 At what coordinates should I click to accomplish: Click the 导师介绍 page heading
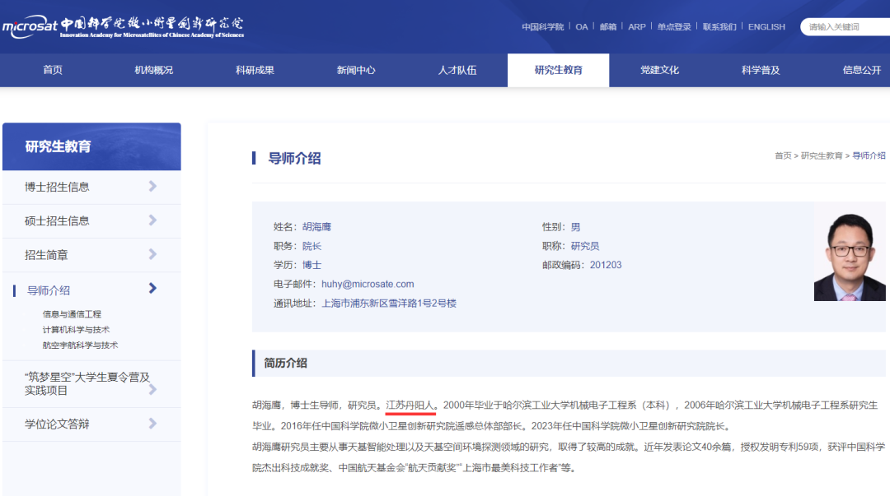click(x=294, y=158)
